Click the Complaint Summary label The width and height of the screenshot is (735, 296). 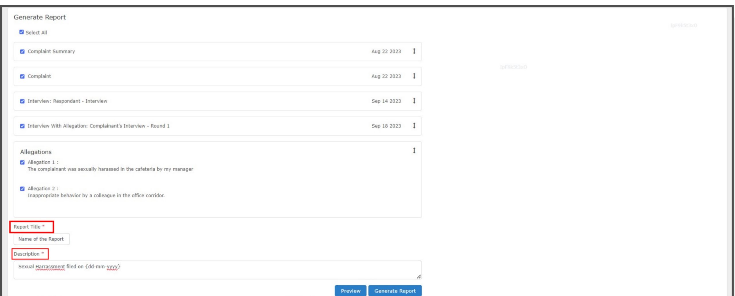coord(51,51)
